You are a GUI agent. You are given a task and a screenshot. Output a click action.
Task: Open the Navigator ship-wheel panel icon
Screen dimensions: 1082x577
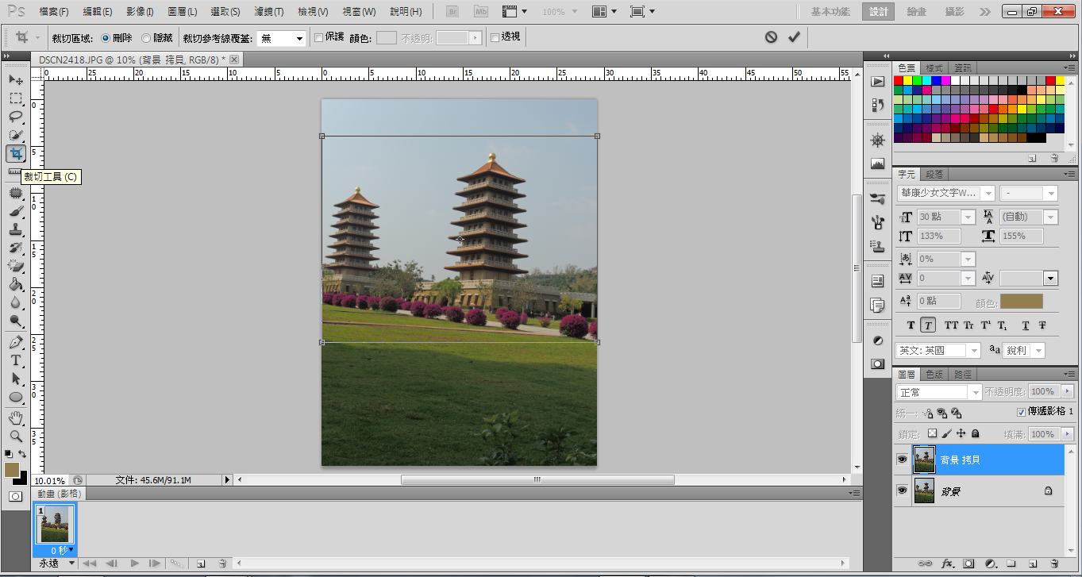tap(877, 140)
